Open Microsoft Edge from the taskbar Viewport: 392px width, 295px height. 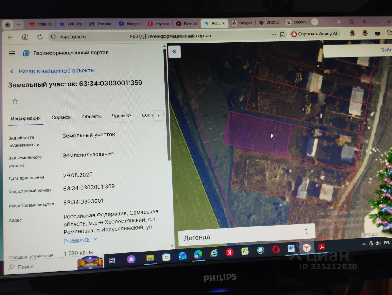click(198, 254)
